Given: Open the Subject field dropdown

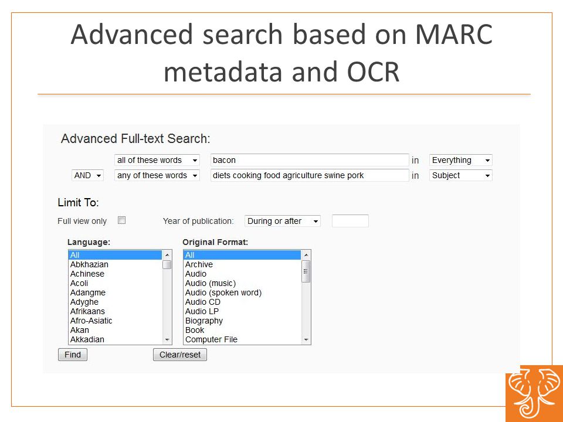Looking at the screenshot, I should click(461, 175).
